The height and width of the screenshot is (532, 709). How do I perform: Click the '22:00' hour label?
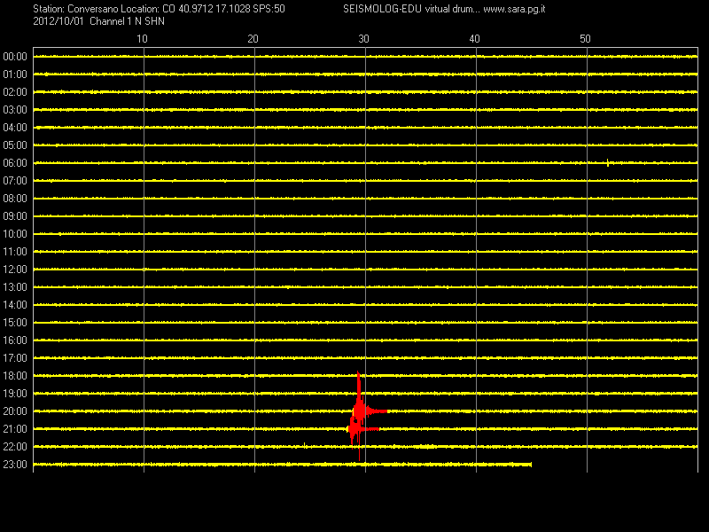click(x=15, y=447)
